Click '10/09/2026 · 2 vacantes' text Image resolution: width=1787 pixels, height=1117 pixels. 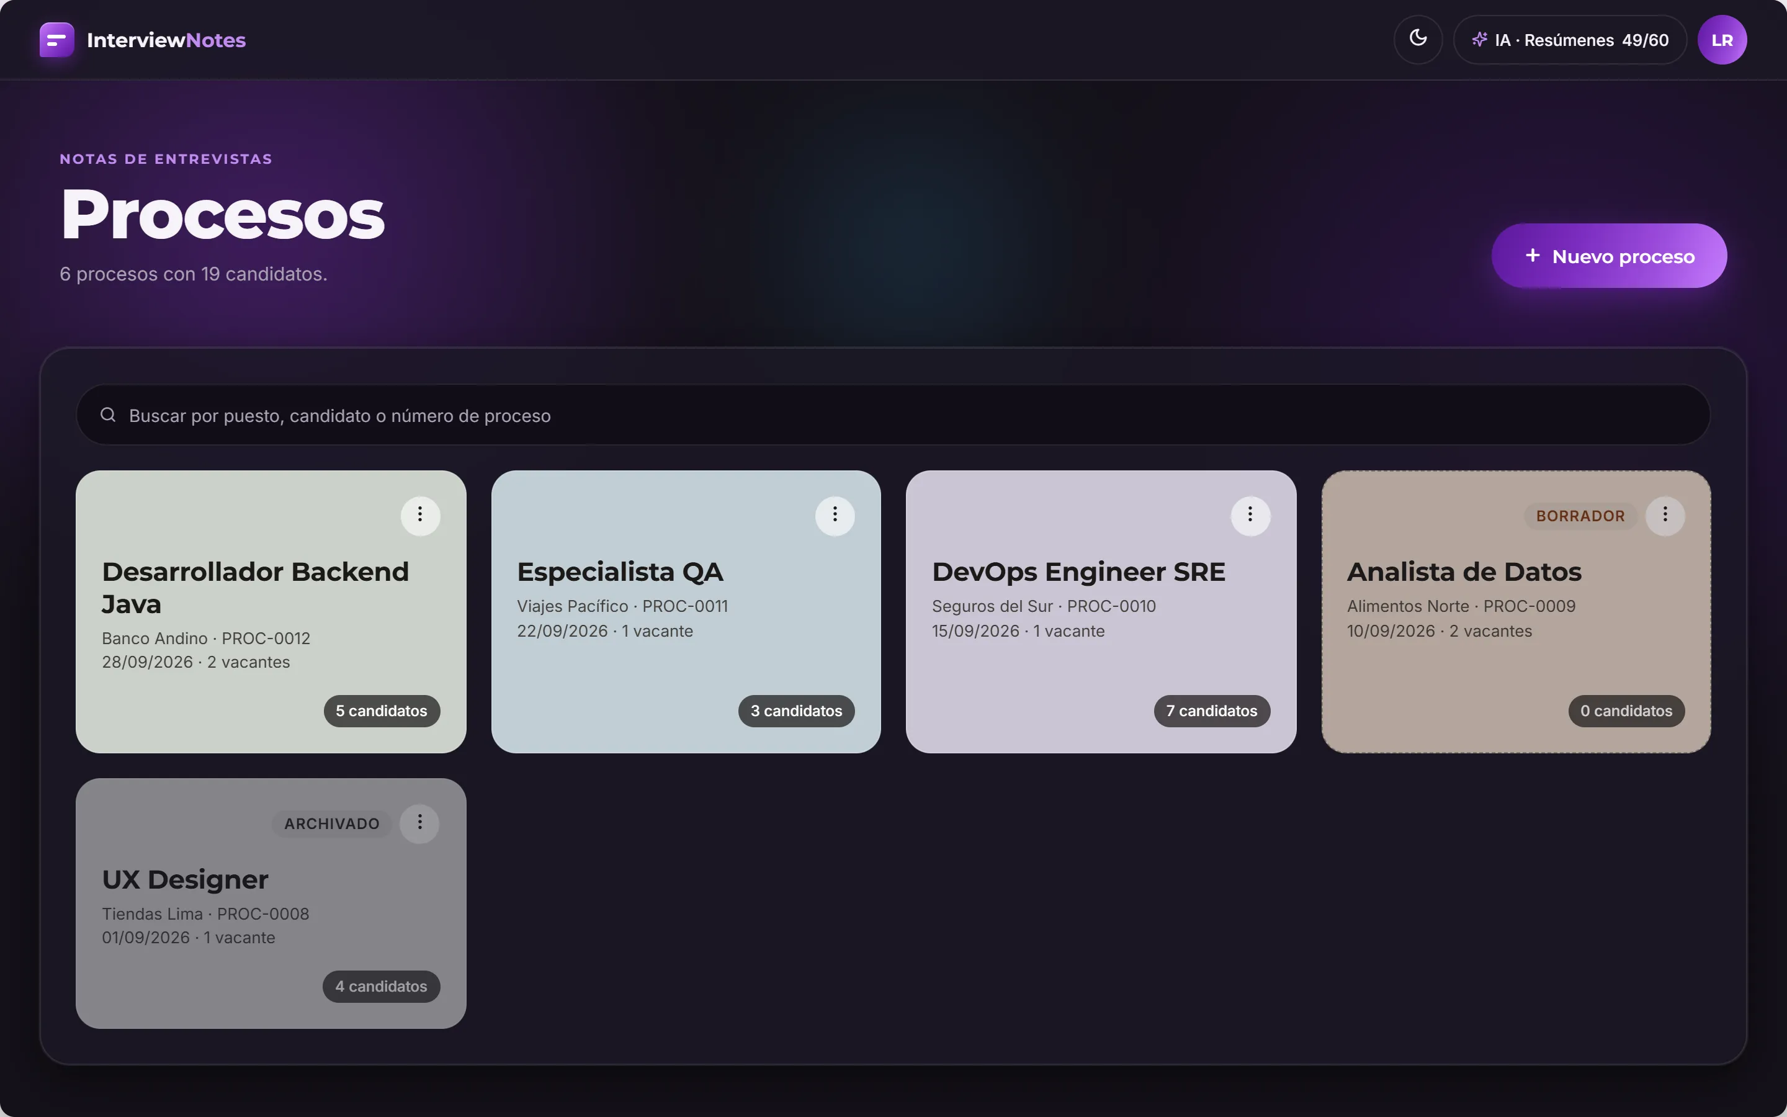click(1439, 632)
